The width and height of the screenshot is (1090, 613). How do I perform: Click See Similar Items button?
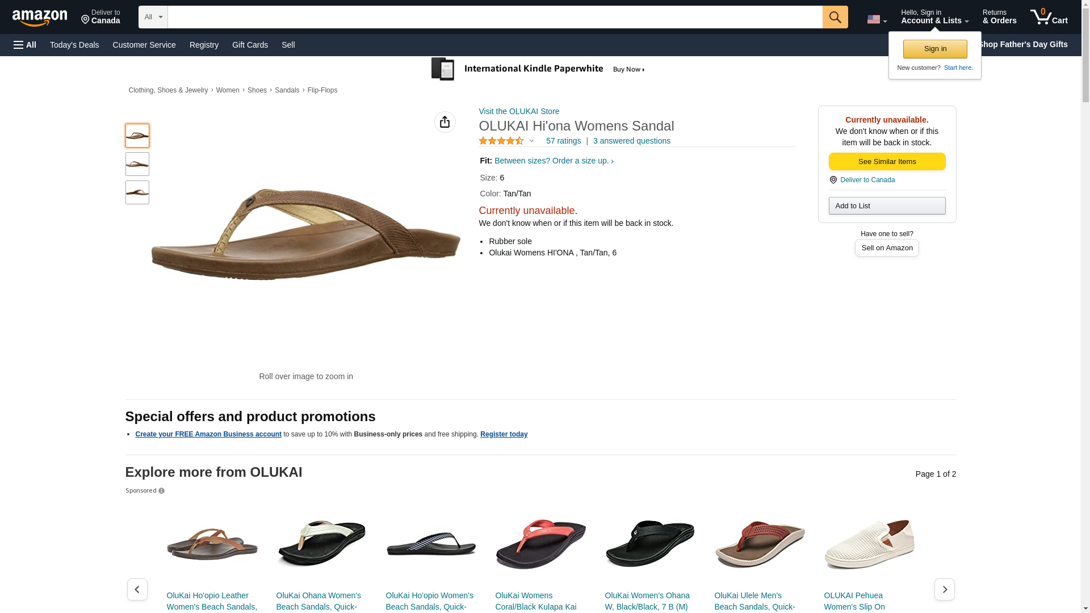pos(887,162)
